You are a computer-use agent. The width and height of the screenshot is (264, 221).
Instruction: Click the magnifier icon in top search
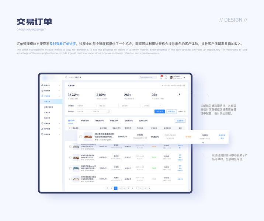point(141,77)
